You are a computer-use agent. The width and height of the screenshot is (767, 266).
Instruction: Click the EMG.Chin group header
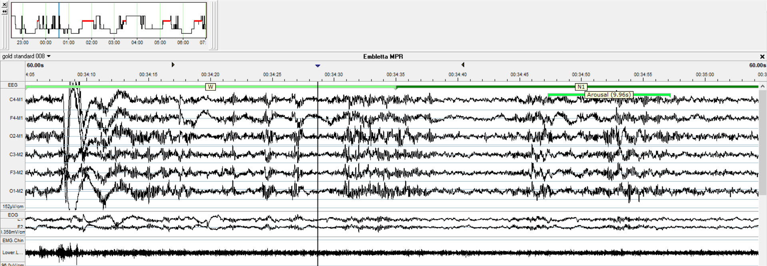coord(13,240)
